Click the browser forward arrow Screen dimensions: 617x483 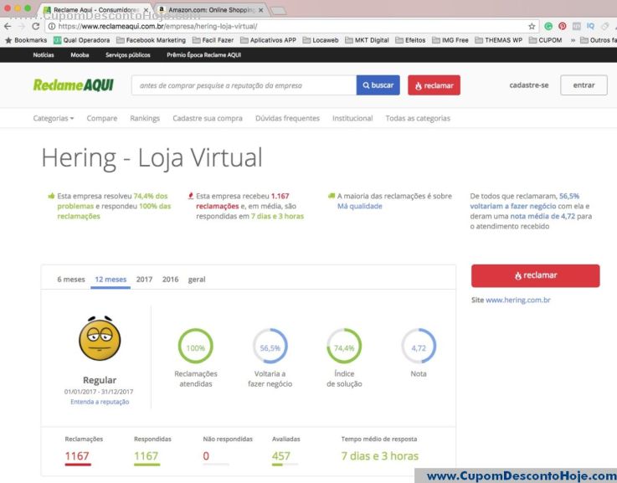coord(22,26)
